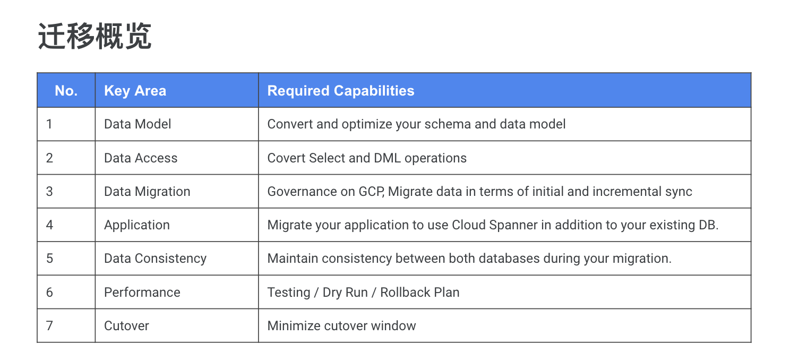Screen dimensions: 790x361
Task: Click the slide title 迁移概览
Action: tap(95, 37)
